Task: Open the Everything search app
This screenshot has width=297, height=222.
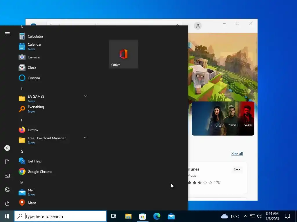Action: 53,109
